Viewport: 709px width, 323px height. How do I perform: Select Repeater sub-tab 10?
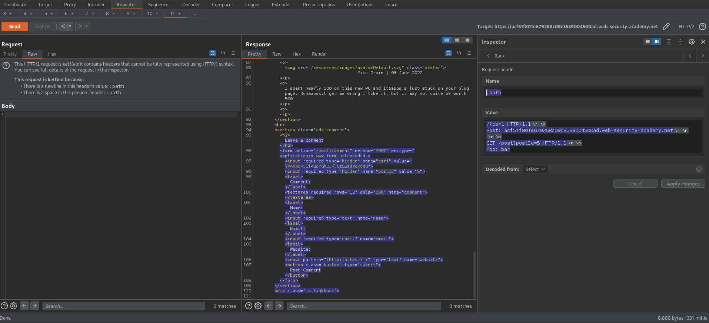pyautogui.click(x=150, y=13)
